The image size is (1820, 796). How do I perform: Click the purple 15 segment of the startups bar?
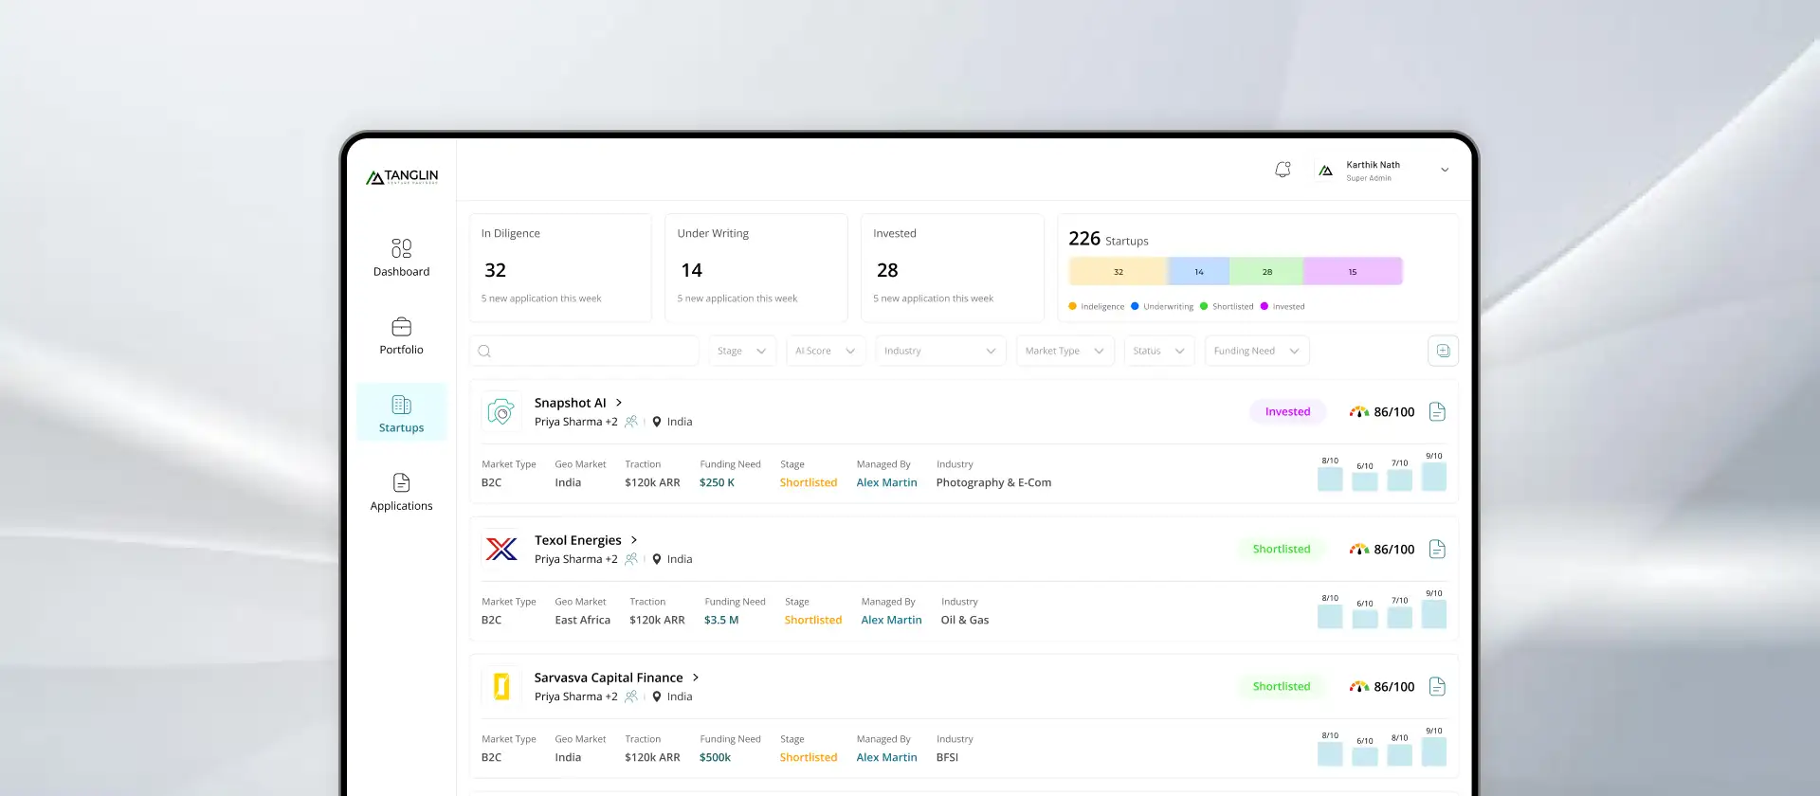coord(1353,272)
